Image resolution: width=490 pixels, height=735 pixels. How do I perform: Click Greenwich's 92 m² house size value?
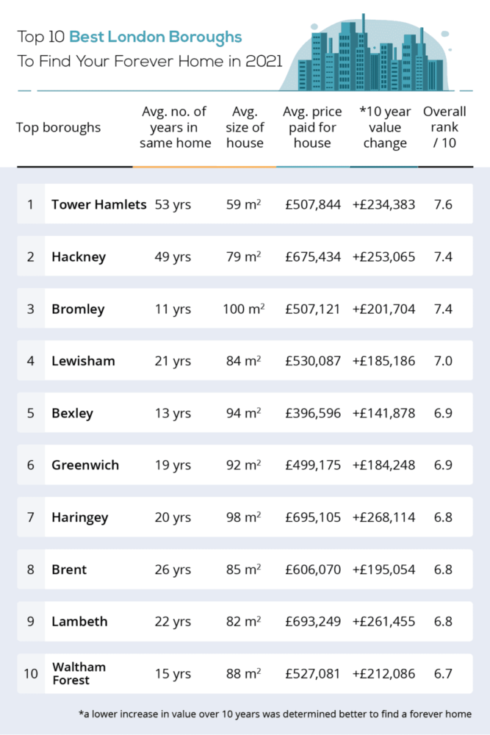point(244,465)
